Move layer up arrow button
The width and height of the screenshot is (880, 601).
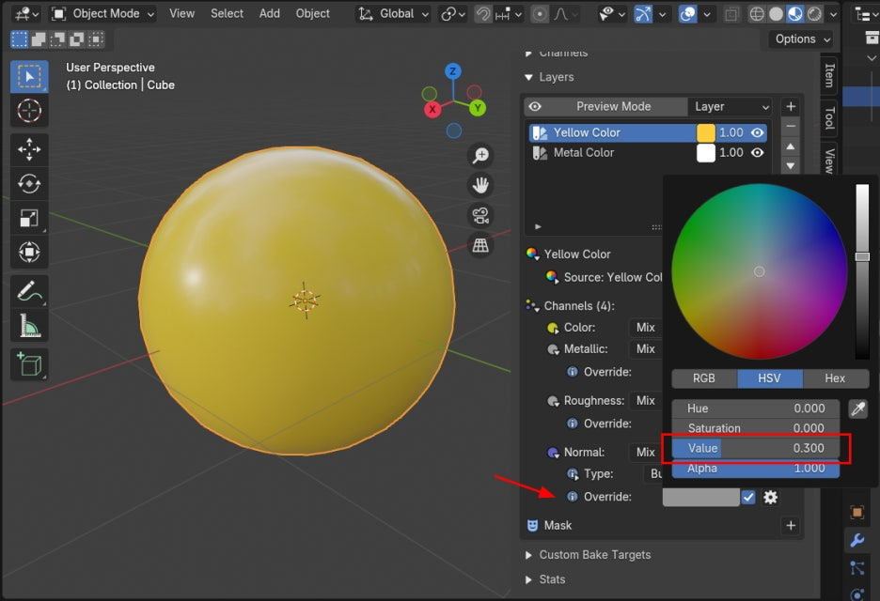(x=790, y=146)
